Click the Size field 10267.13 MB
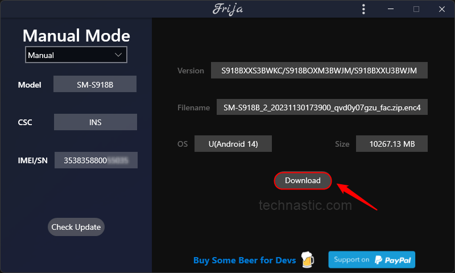Viewport: 455px width, 273px height. click(392, 143)
